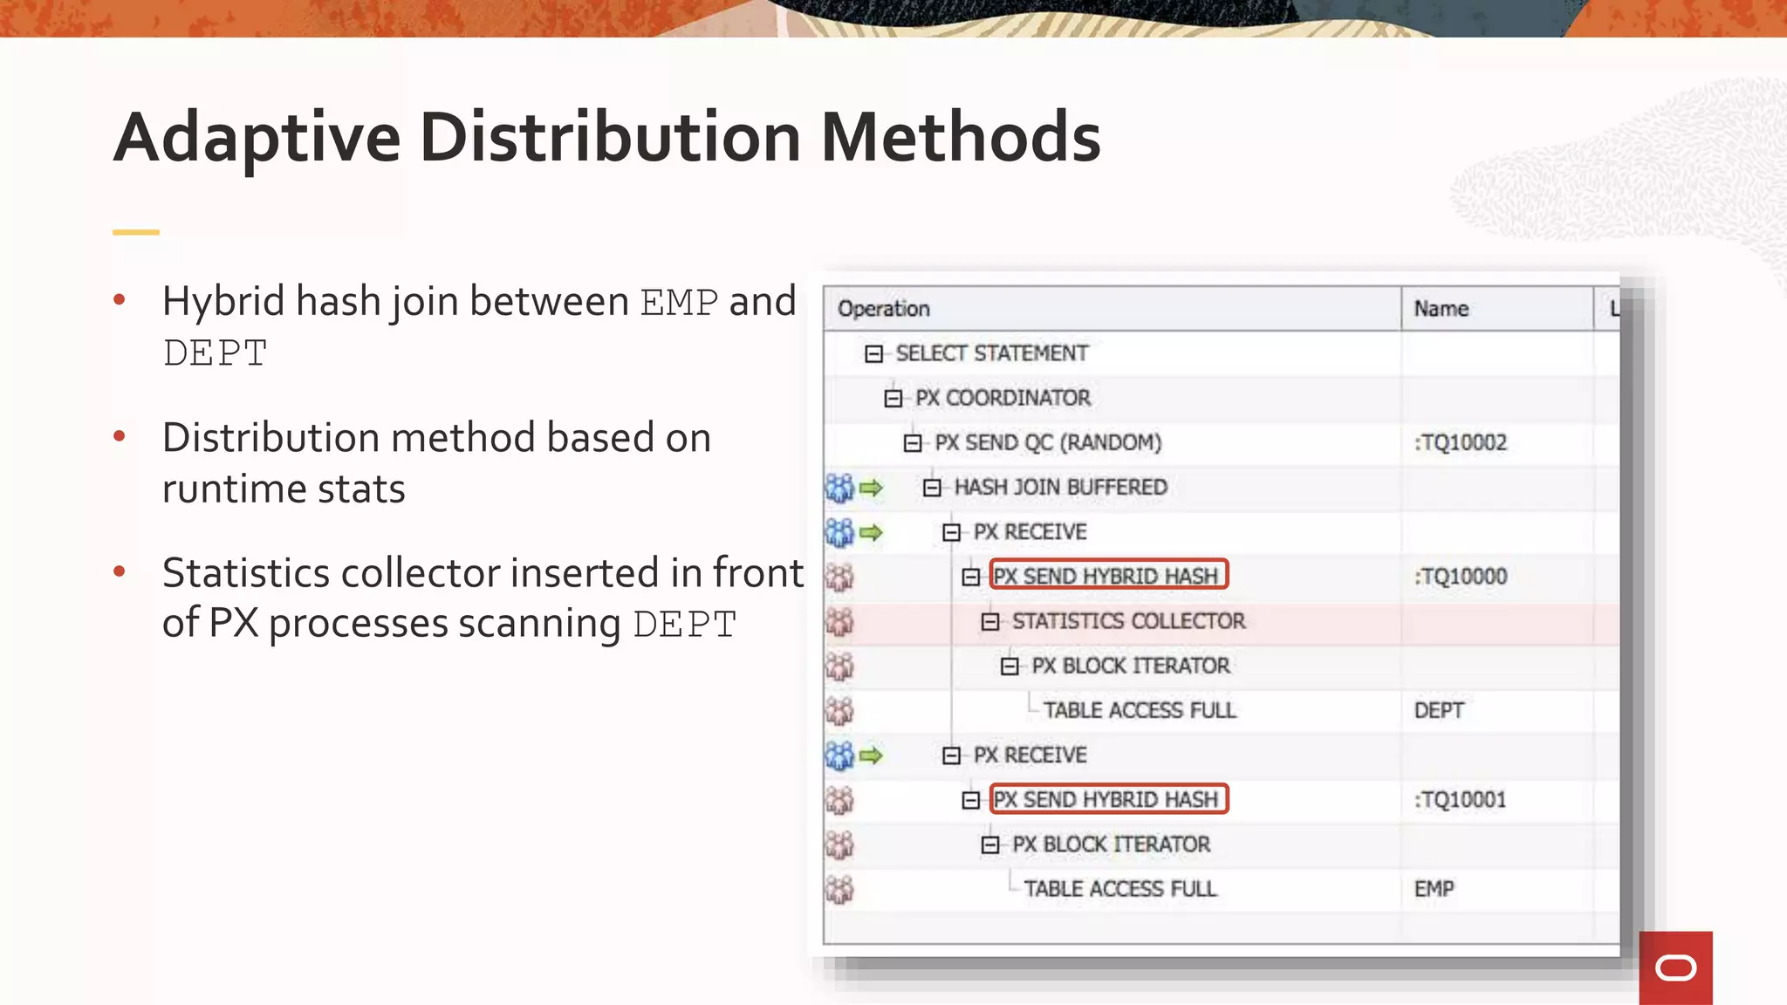Click the red people icon in the :TQ10000 row
1787x1005 pixels.
(x=839, y=577)
